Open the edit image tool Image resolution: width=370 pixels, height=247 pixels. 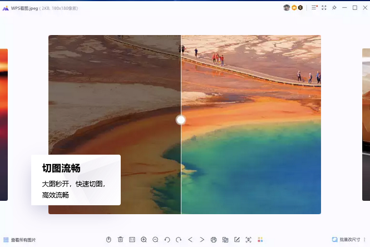(x=237, y=240)
